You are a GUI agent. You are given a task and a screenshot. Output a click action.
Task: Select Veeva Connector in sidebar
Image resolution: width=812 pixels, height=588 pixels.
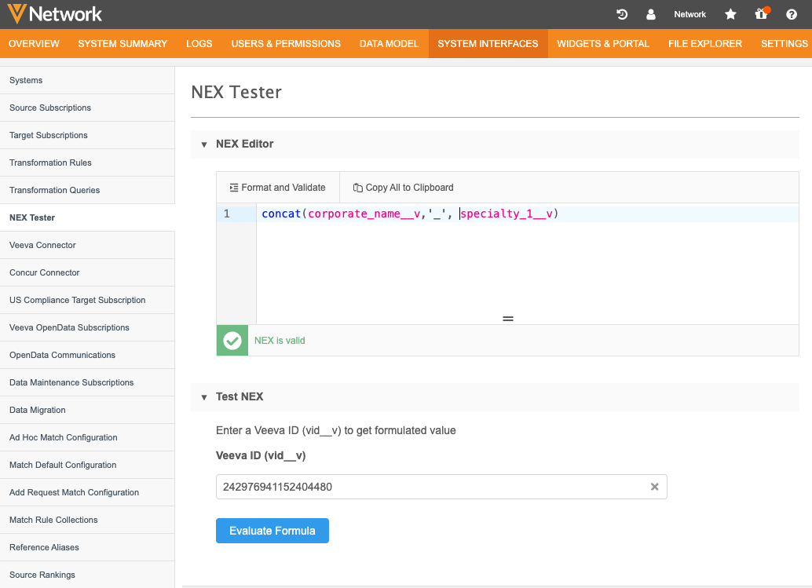pyautogui.click(x=42, y=245)
